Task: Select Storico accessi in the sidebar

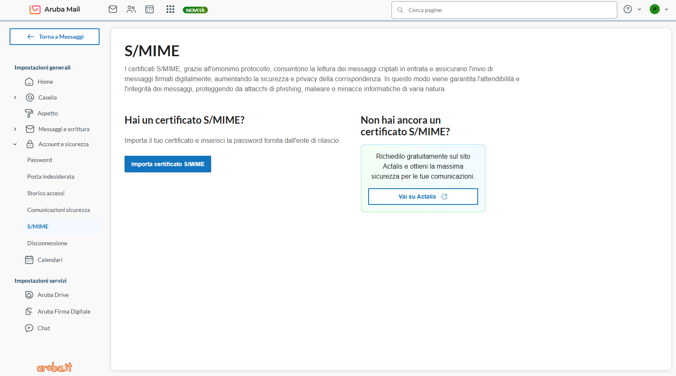Action: pos(46,193)
